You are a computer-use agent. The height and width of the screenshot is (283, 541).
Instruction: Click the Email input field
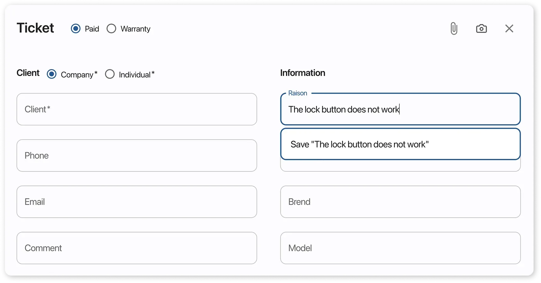[x=137, y=202]
